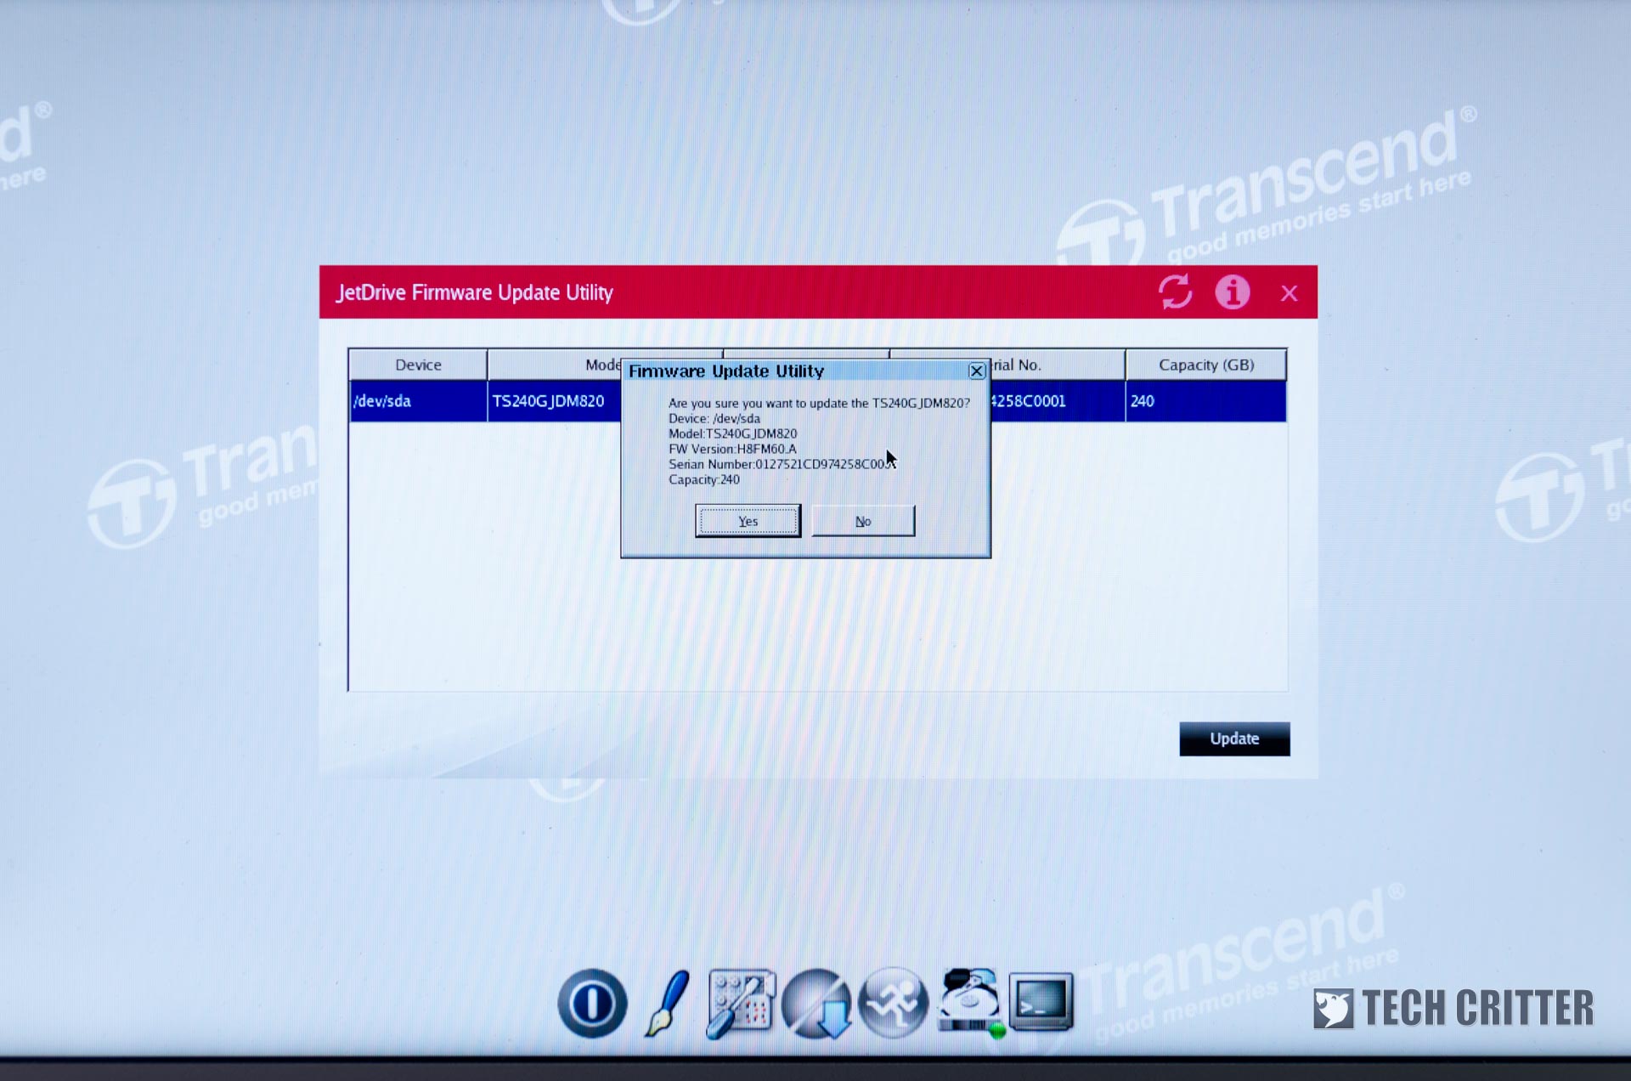
Task: Click the power icon in the dock
Action: 592,1003
